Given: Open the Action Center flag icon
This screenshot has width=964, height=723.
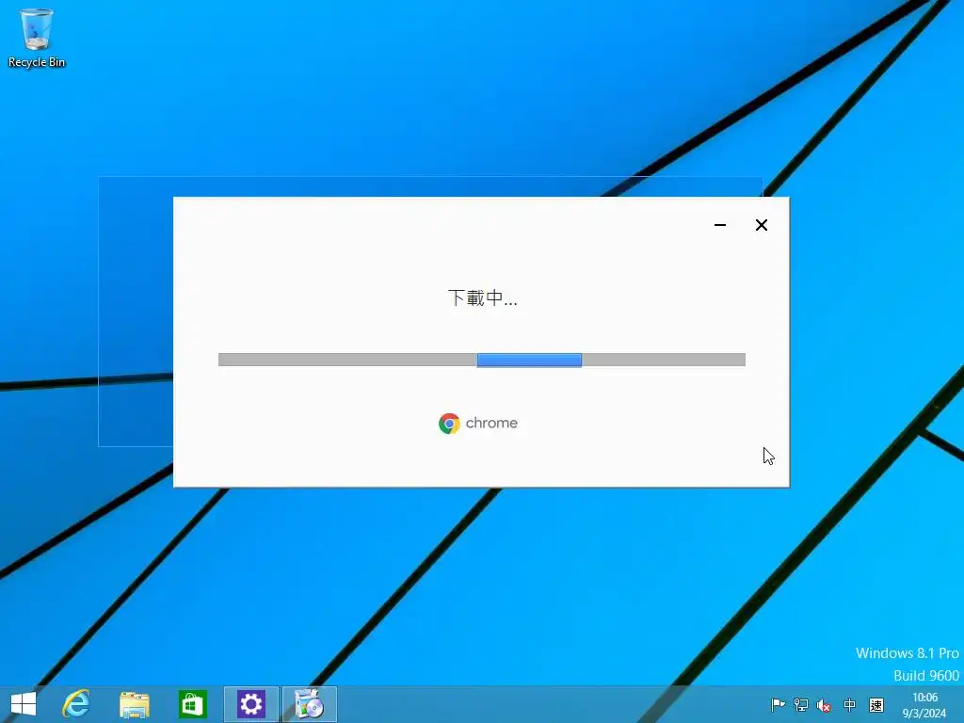Looking at the screenshot, I should tap(778, 704).
